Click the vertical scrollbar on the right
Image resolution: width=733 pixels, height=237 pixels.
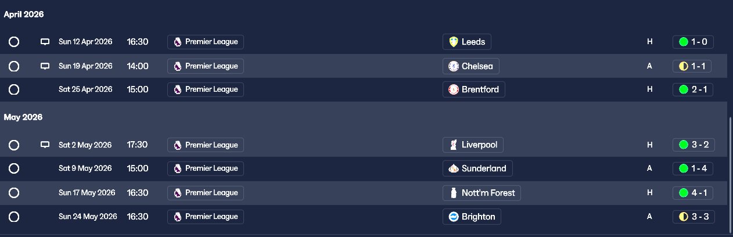point(730,174)
